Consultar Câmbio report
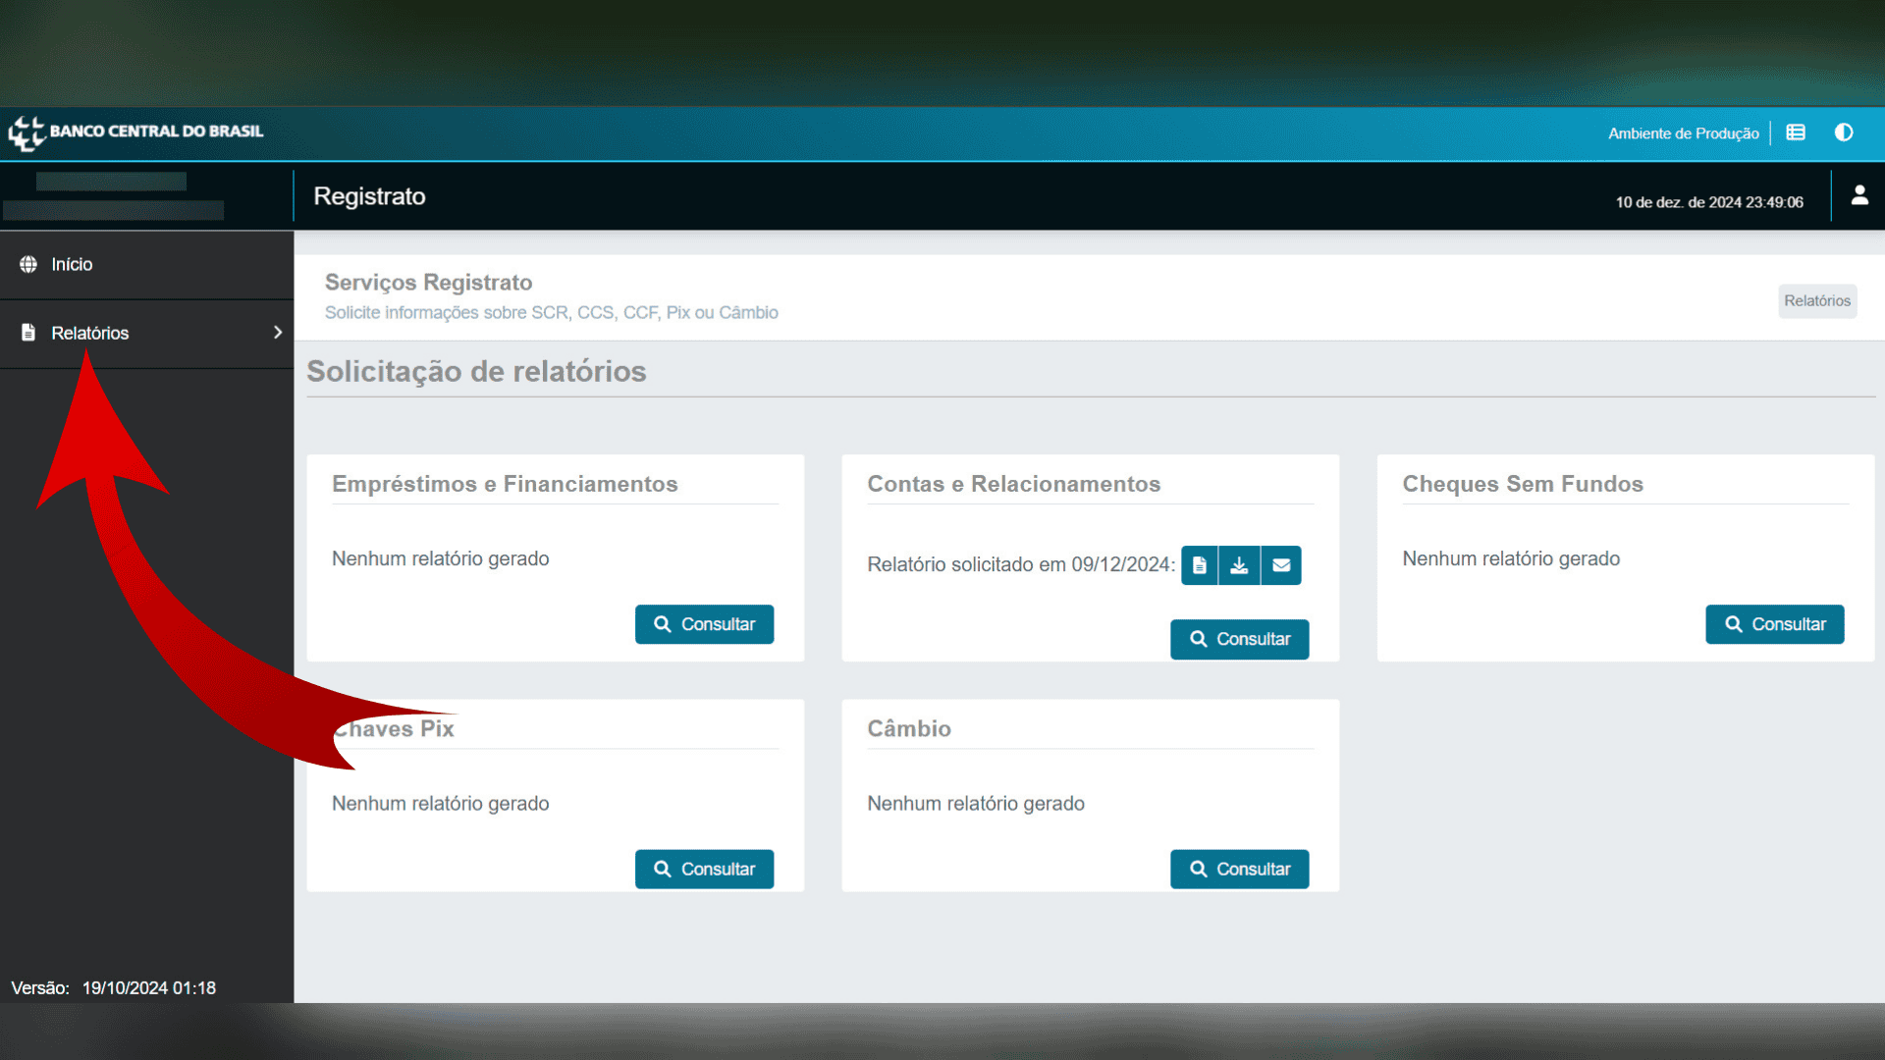 tap(1239, 870)
